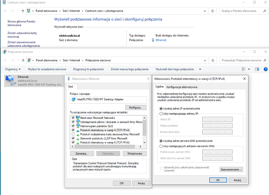Screen dimensions: 269x195
Task: Click the toolbar overflow chevron after Wyświetl stan
Action: [200, 69]
